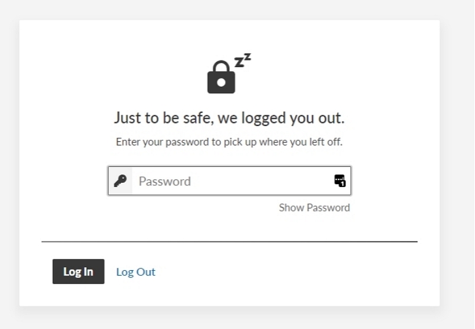This screenshot has width=475, height=329.
Task: Click the heading Just to be safe
Action: [229, 118]
